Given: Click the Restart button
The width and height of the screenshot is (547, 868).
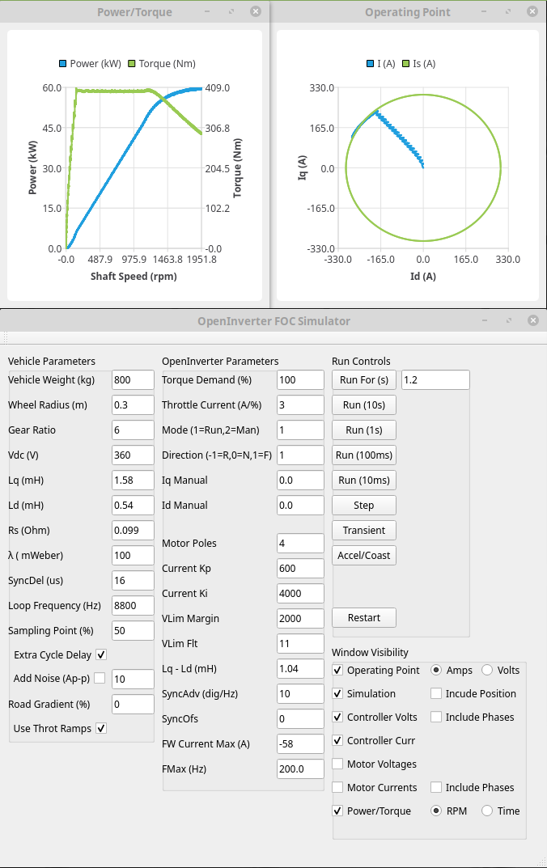Looking at the screenshot, I should click(364, 618).
